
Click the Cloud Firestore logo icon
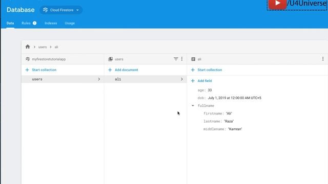(x=46, y=10)
